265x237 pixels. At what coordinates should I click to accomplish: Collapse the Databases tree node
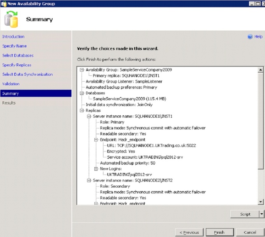(82, 93)
